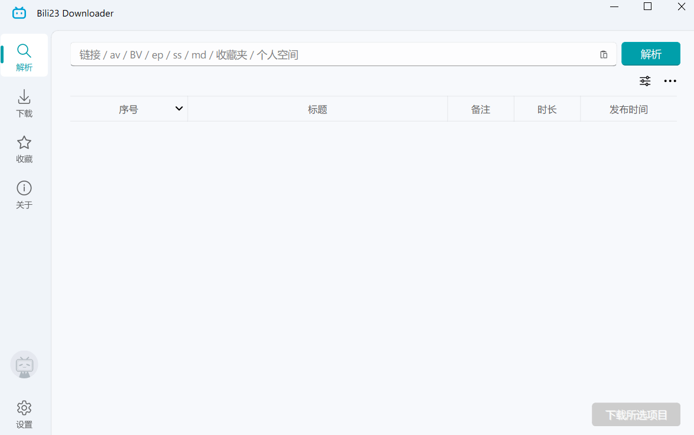Open 设置 (settings) at sidebar bottom
The image size is (694, 435).
tap(24, 415)
